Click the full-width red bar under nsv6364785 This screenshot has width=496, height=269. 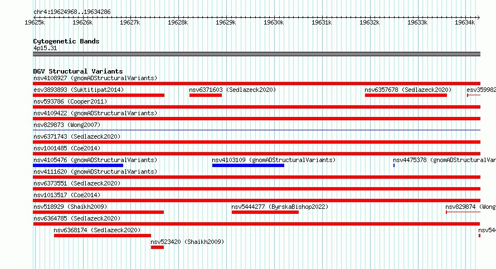pos(256,224)
